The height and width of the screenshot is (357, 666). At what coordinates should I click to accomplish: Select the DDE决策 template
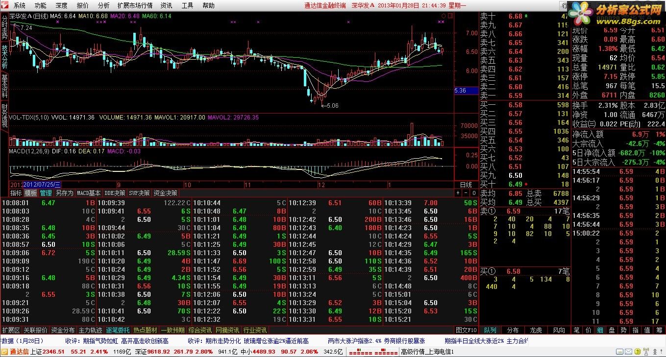115,193
